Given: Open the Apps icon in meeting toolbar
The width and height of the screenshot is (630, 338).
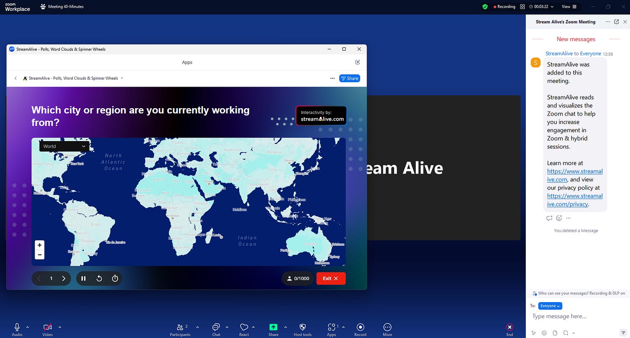Looking at the screenshot, I should click(331, 328).
